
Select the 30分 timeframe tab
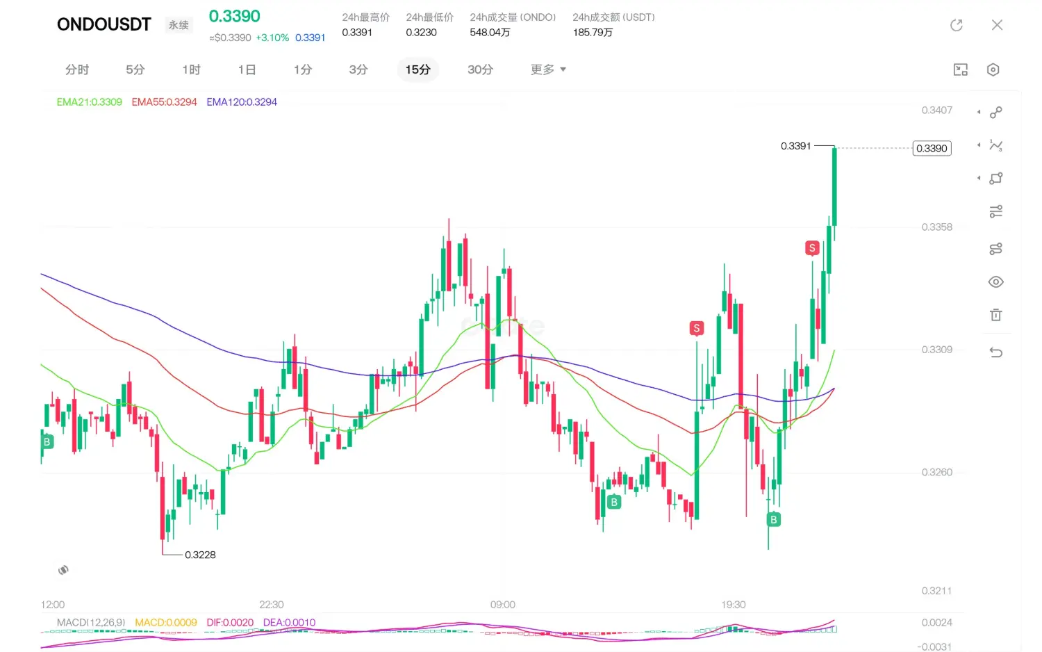pos(480,70)
